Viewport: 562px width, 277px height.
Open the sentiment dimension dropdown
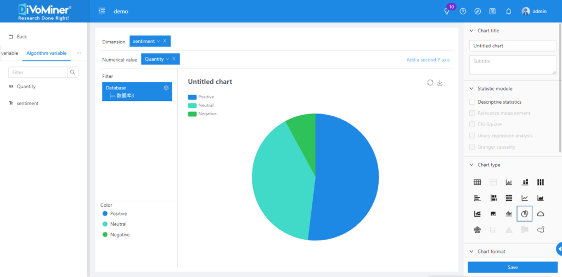[159, 41]
